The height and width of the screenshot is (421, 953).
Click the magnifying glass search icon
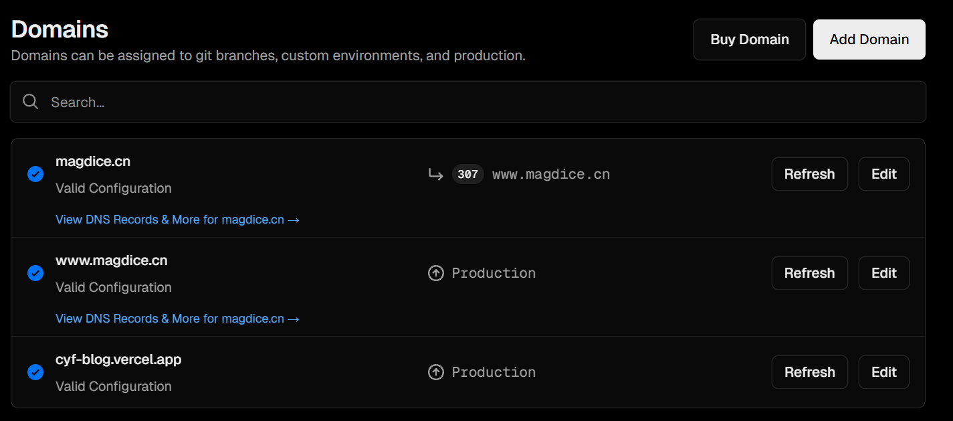[30, 102]
